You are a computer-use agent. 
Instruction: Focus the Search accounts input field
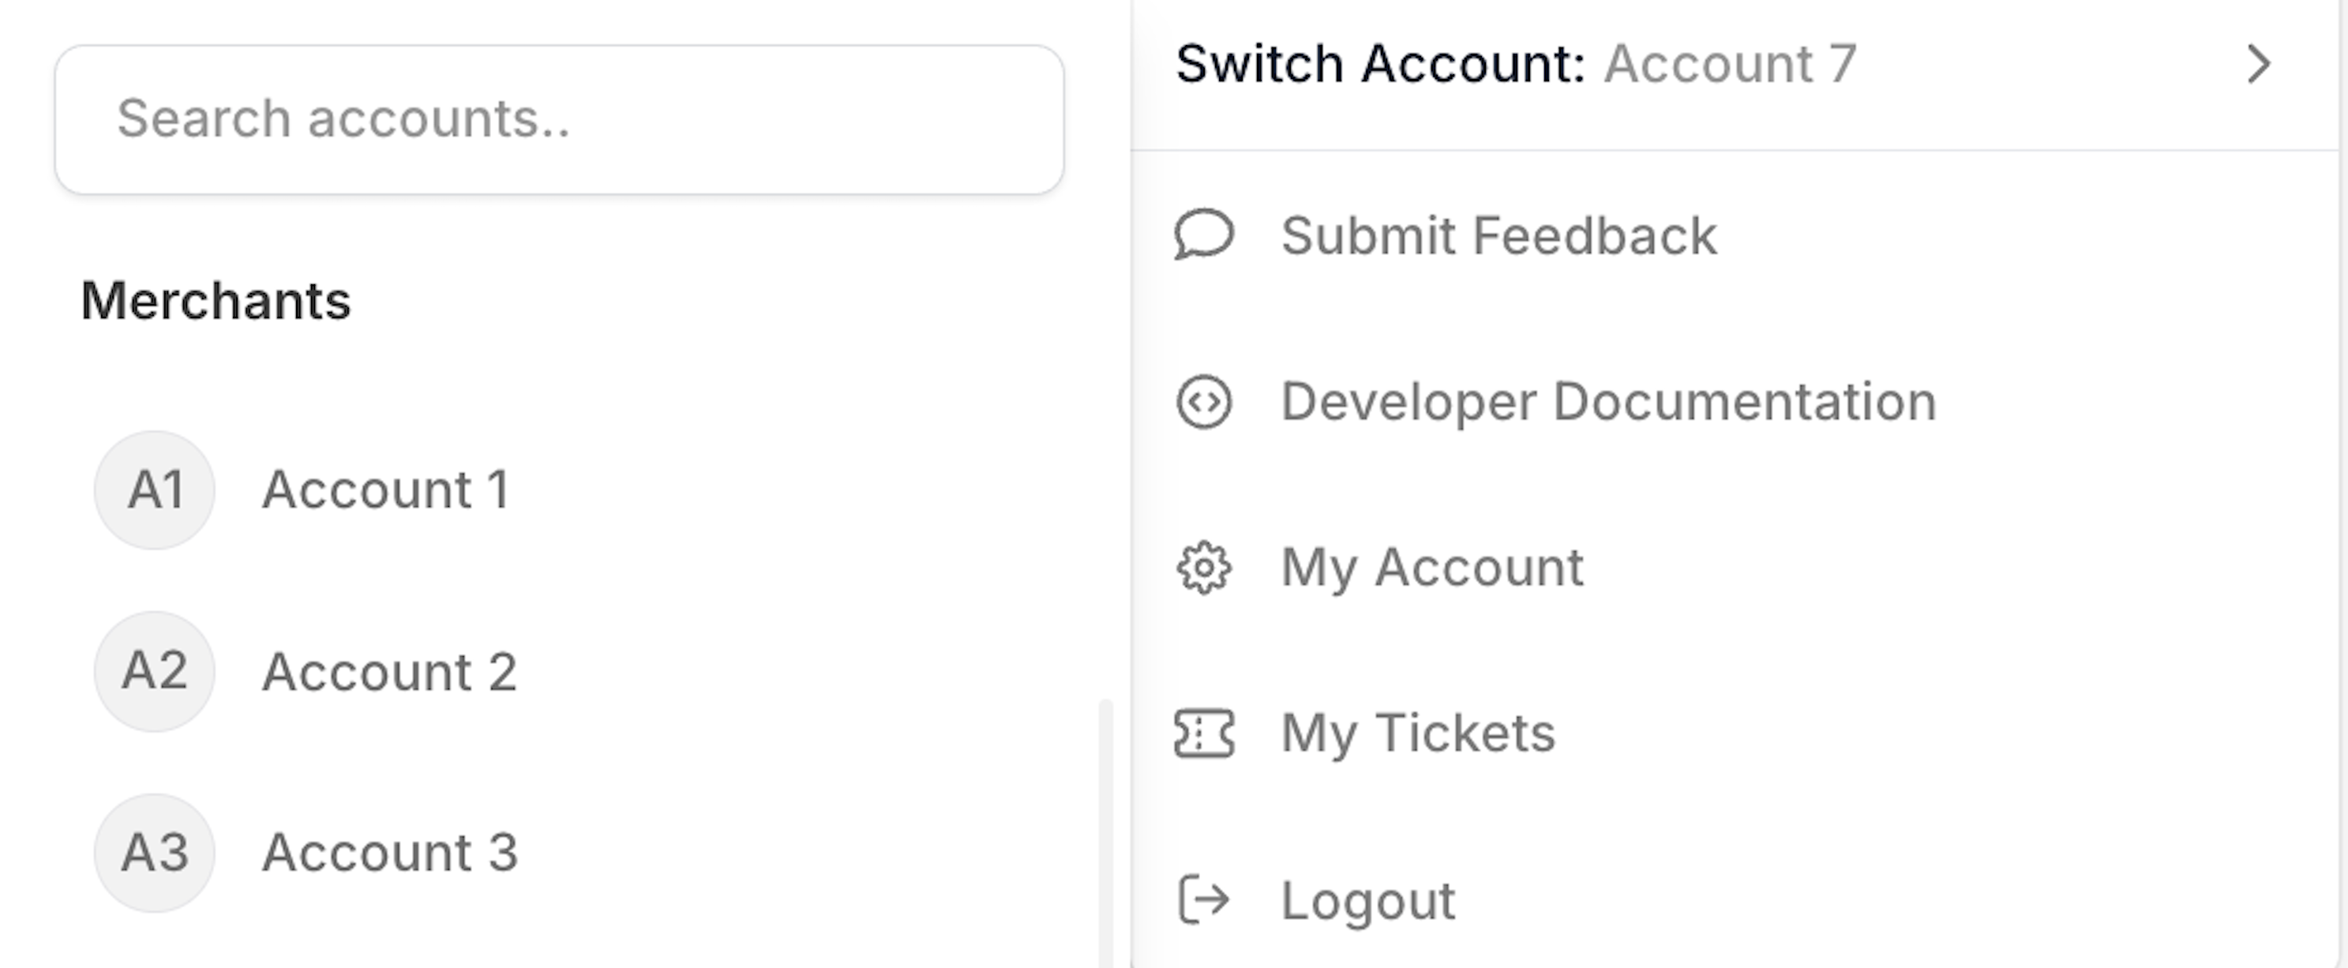(x=559, y=119)
